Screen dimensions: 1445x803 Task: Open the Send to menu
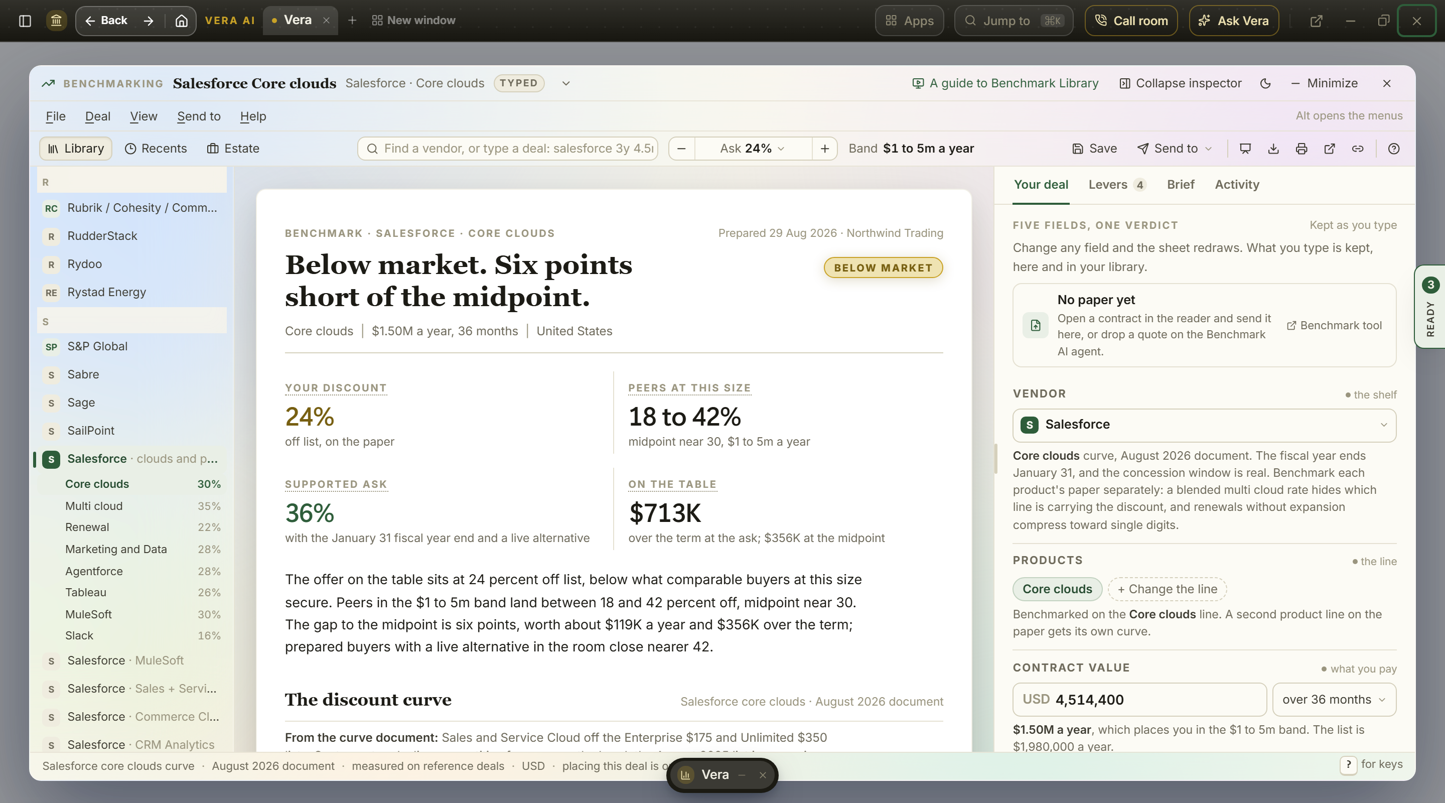coord(199,116)
